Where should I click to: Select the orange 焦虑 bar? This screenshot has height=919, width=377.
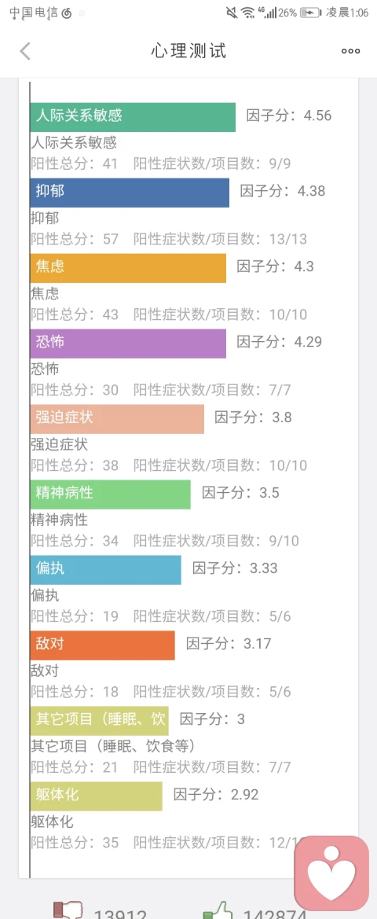tap(128, 268)
